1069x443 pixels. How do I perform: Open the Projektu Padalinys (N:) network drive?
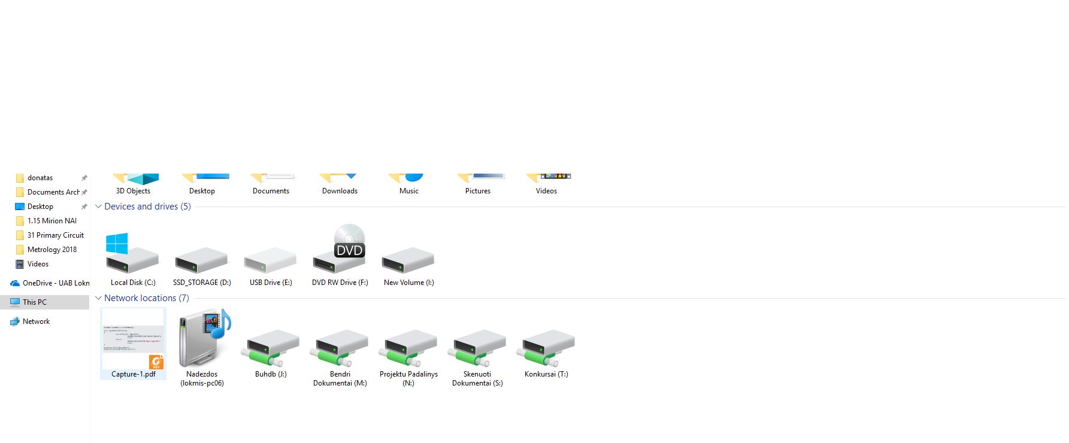pos(408,348)
